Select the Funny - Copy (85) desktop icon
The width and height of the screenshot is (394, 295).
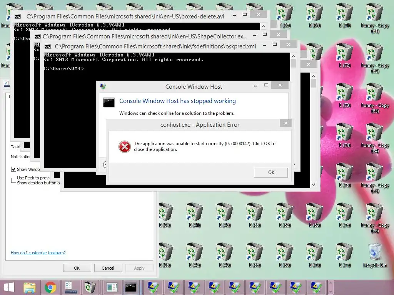375,178
